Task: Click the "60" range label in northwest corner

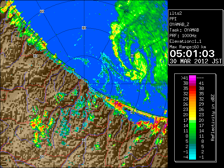Action: (42, 11)
